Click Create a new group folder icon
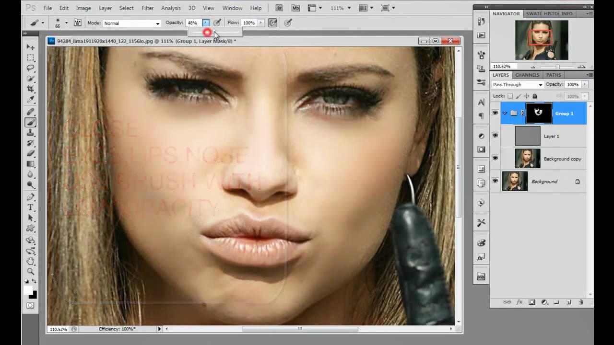Viewport: 614px width, 345px height. click(556, 302)
